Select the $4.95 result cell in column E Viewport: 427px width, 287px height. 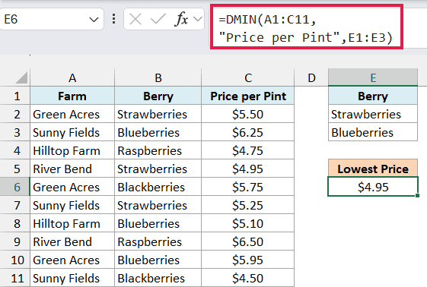tap(373, 187)
